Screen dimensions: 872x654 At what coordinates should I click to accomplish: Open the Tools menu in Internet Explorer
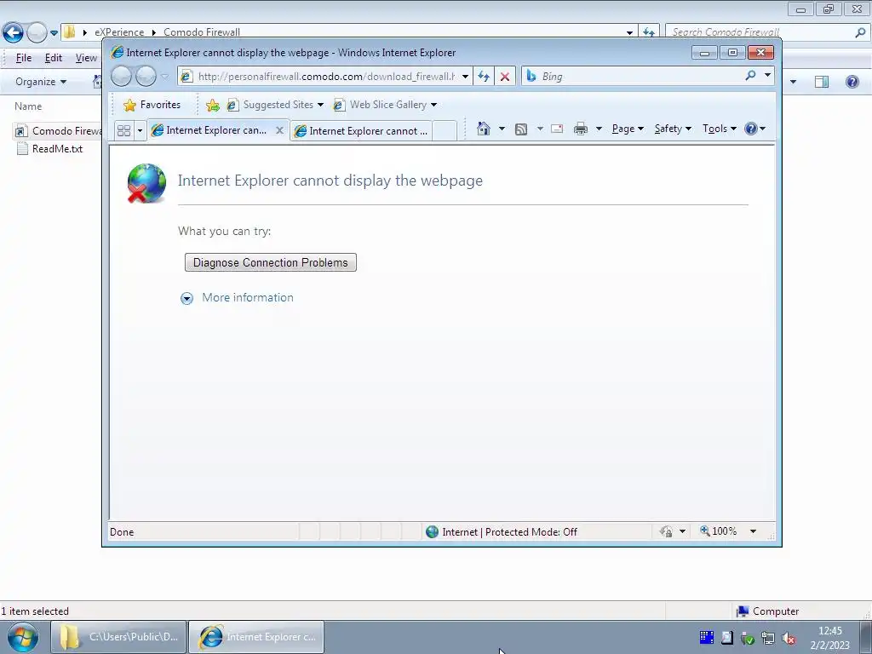pos(719,129)
